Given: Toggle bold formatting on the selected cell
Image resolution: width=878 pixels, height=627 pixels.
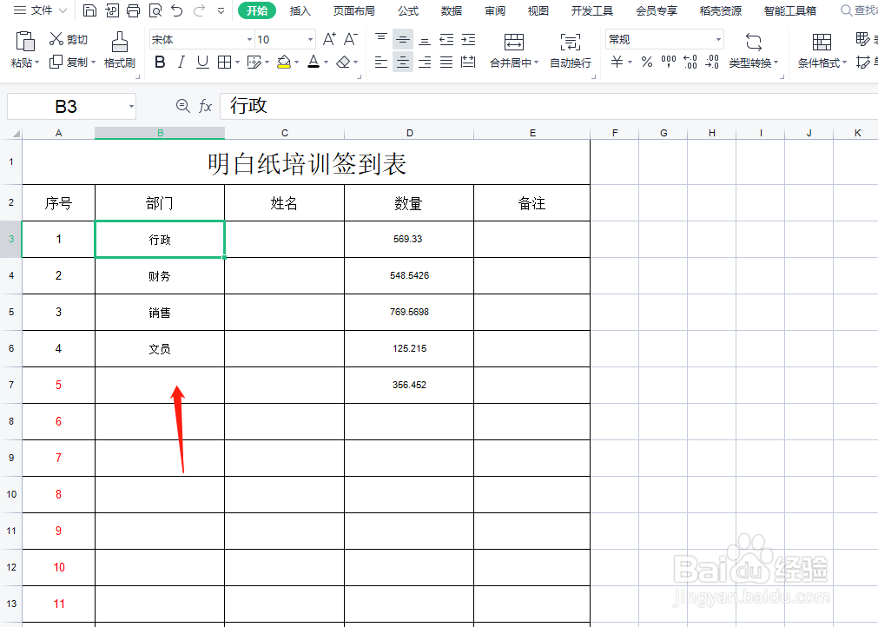Looking at the screenshot, I should click(159, 62).
